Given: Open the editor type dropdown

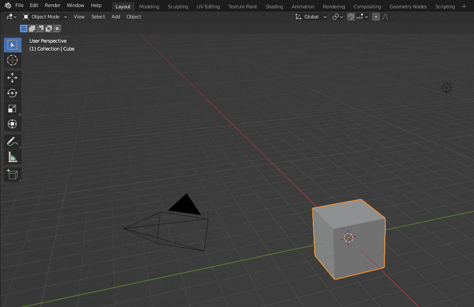Looking at the screenshot, I should click(11, 17).
